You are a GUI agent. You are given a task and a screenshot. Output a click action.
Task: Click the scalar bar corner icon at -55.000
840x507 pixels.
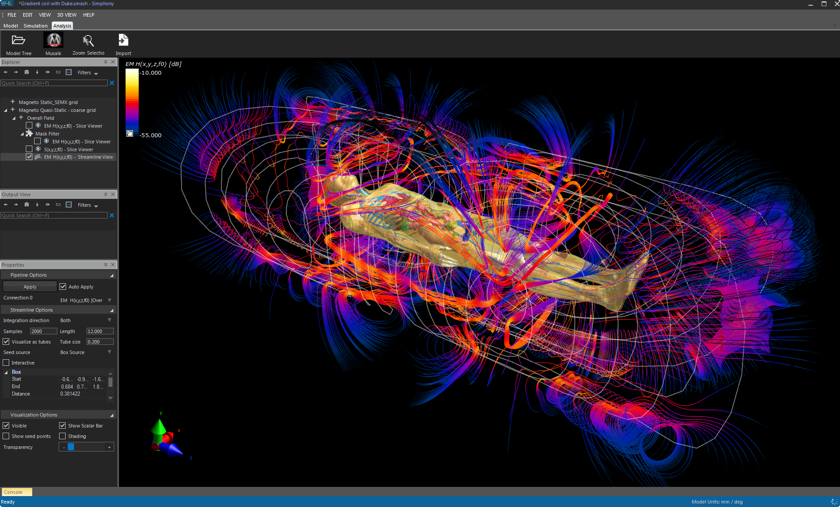point(130,134)
